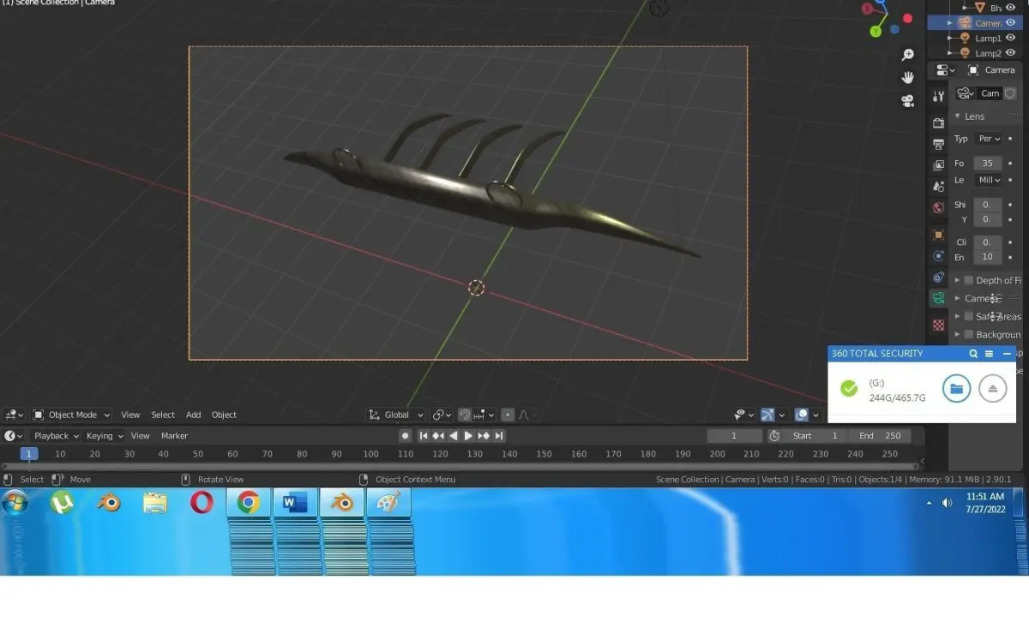This screenshot has height=633, width=1029.
Task: Play animation in reverse
Action: (x=454, y=436)
